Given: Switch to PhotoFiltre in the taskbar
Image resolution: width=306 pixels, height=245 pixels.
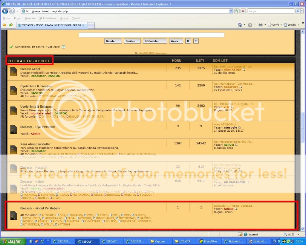Looking at the screenshot, I should click(209, 241).
